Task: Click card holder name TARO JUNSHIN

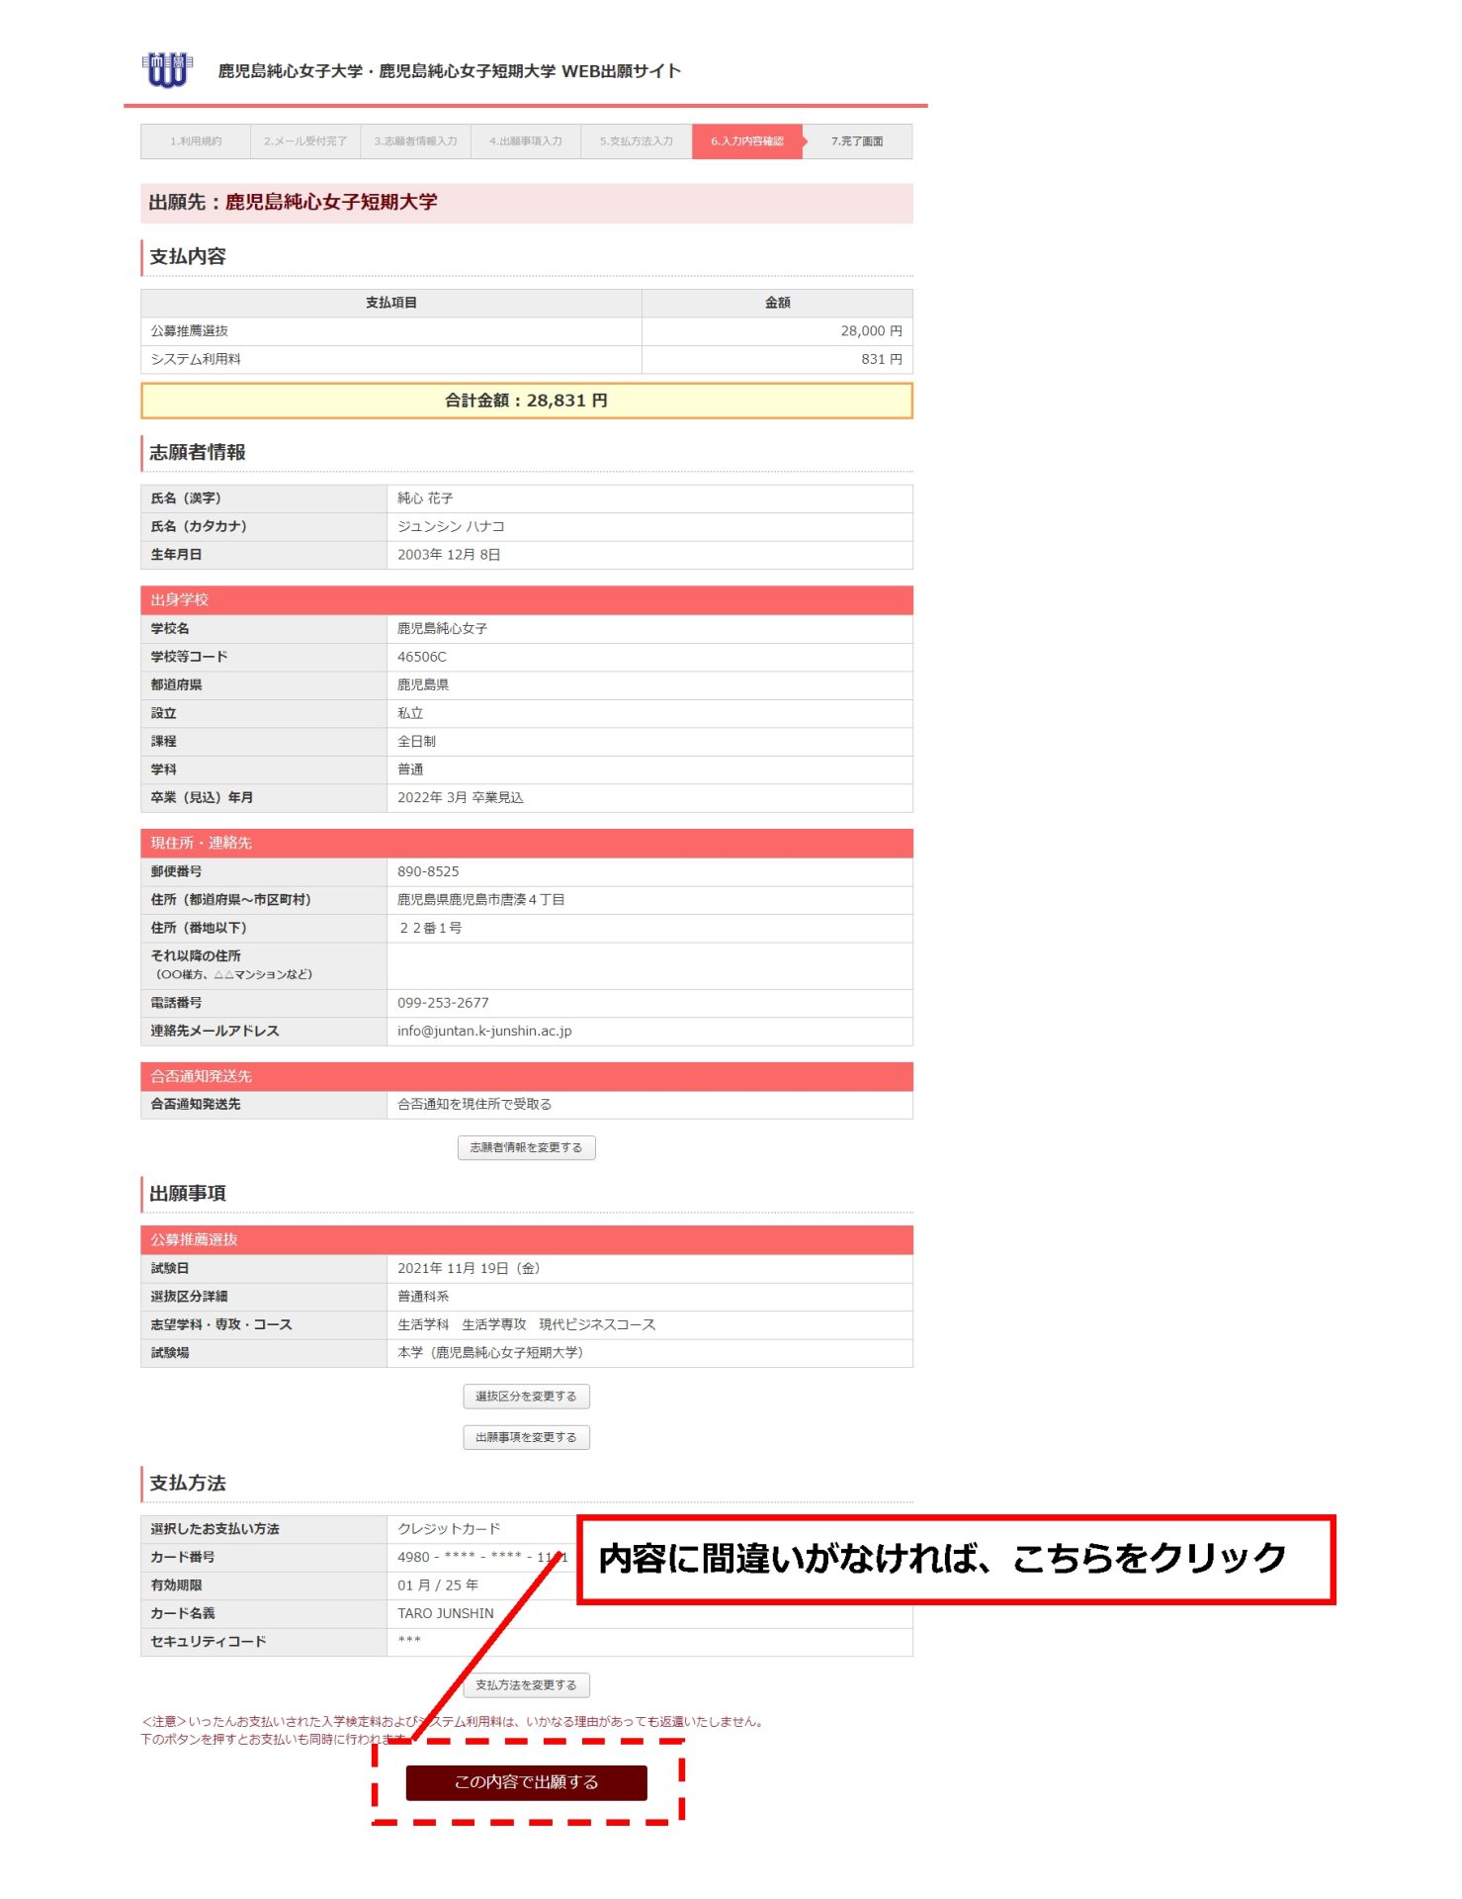Action: coord(446,1613)
